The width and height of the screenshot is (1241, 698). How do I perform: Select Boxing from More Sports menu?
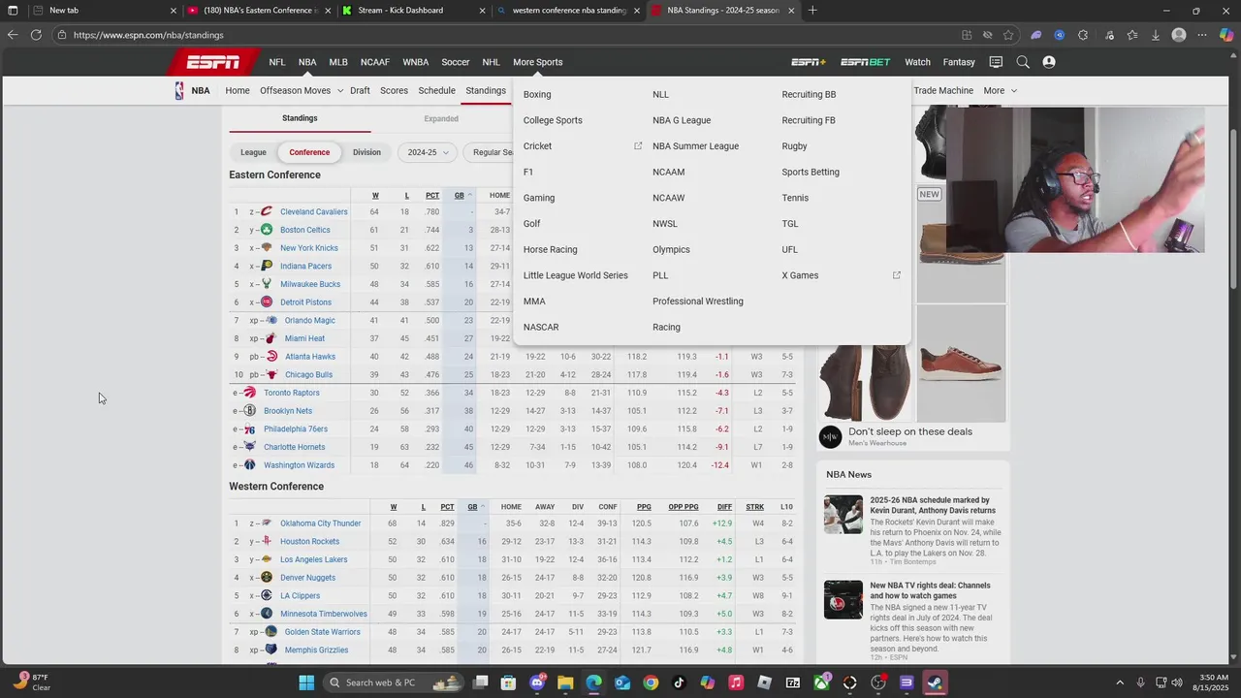pos(537,94)
